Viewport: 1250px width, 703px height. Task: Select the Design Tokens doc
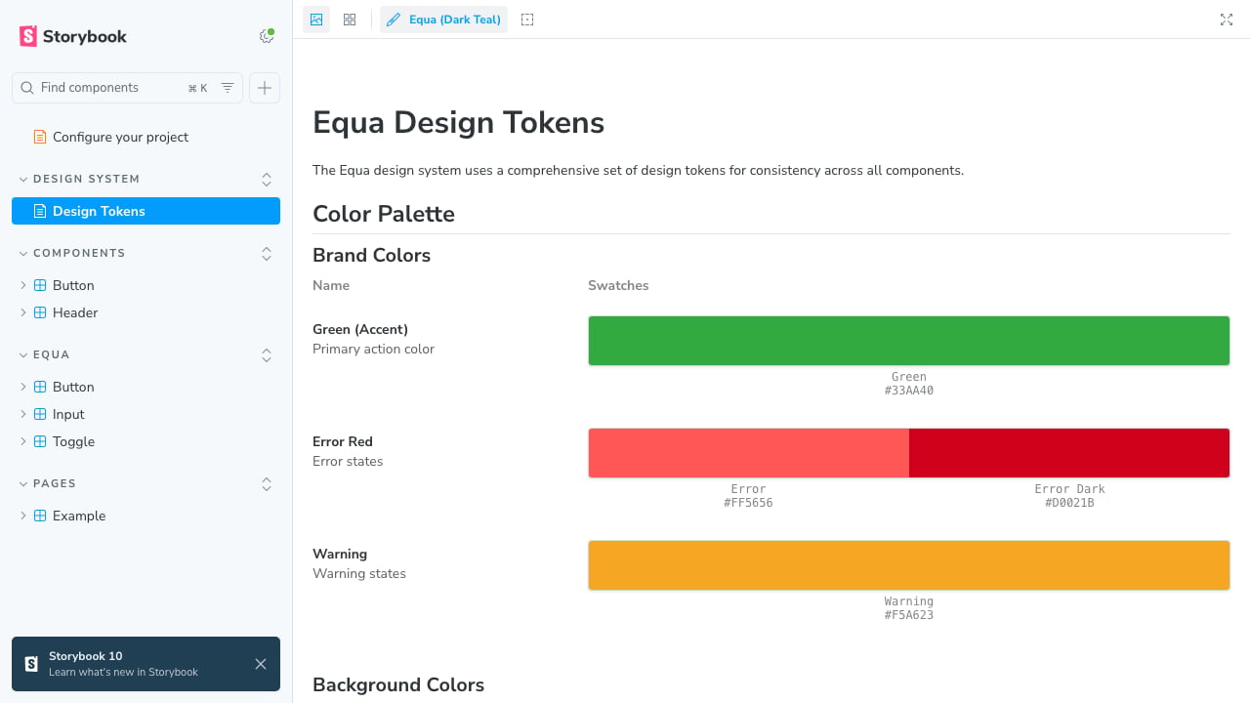[146, 211]
